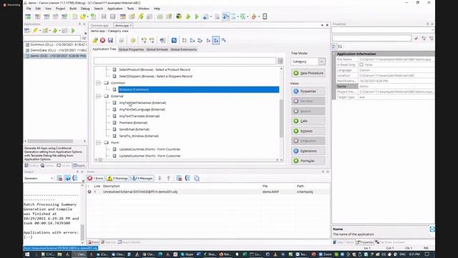Click the Extensions view button
The image size is (458, 258).
[308, 151]
